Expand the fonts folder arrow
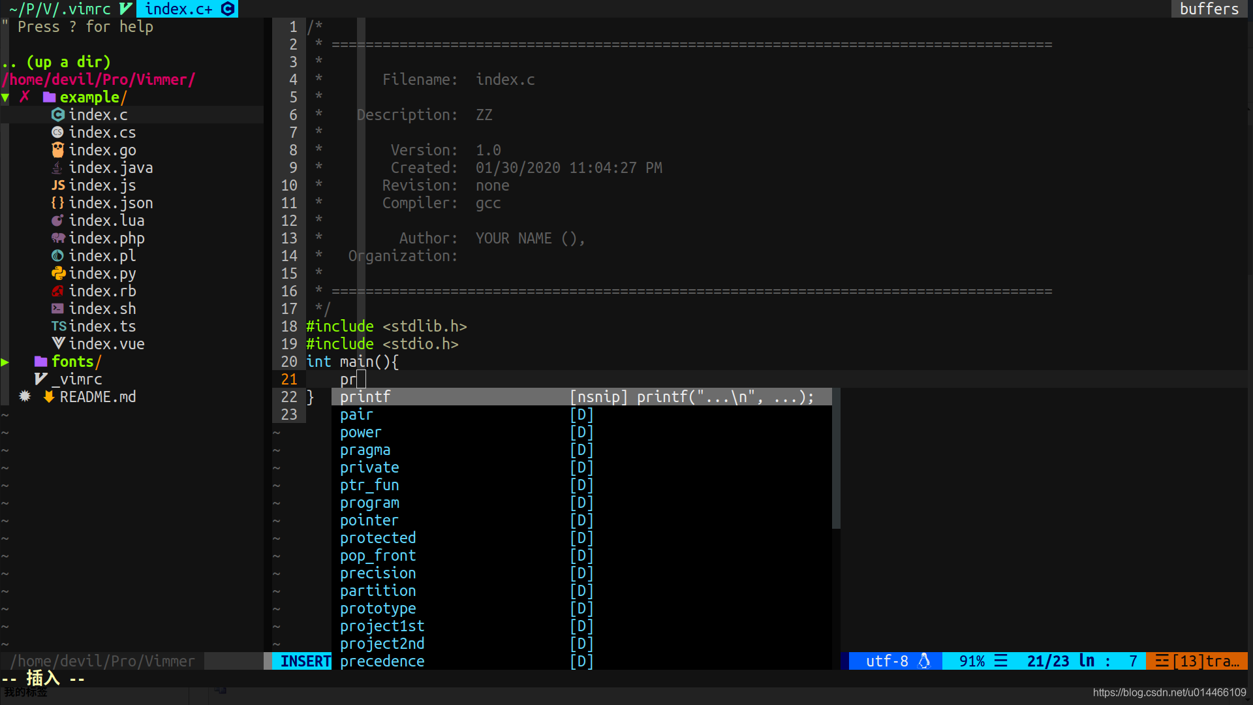Screen dimensions: 1253x705 pyautogui.click(x=5, y=362)
